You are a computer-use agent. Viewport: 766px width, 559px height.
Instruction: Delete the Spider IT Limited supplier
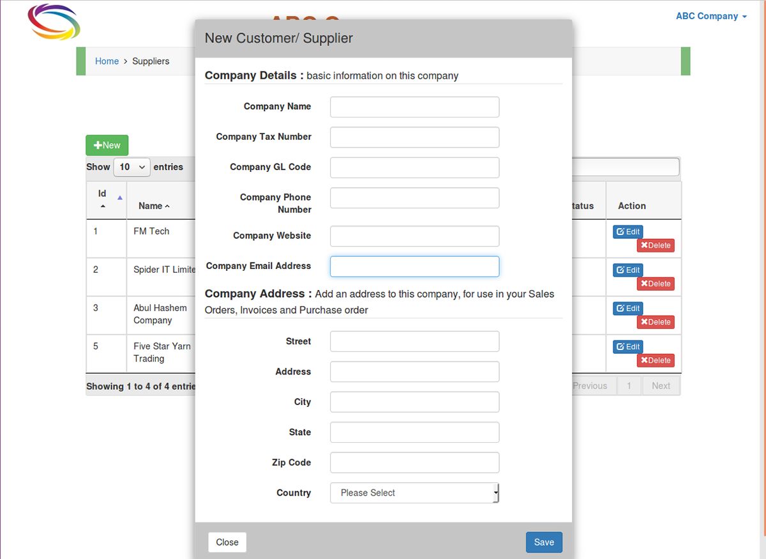click(x=656, y=284)
